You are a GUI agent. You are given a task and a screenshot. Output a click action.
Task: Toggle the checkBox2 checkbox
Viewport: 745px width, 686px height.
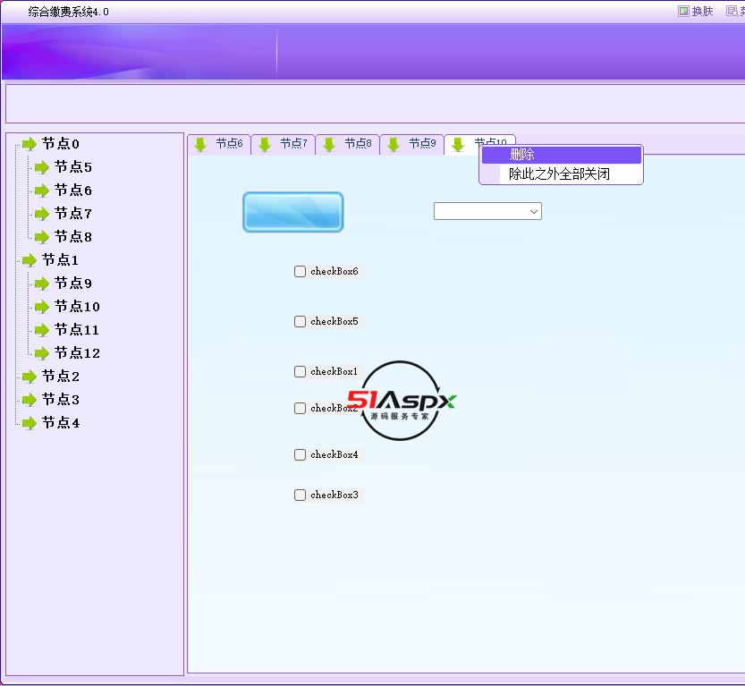coord(300,408)
